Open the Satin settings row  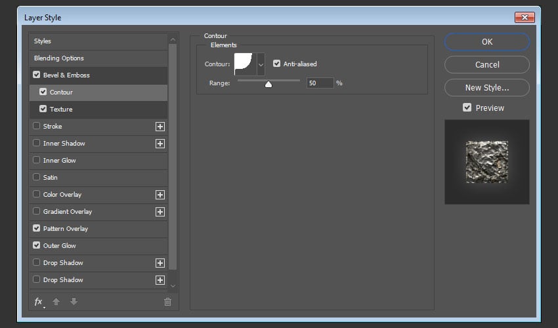98,178
